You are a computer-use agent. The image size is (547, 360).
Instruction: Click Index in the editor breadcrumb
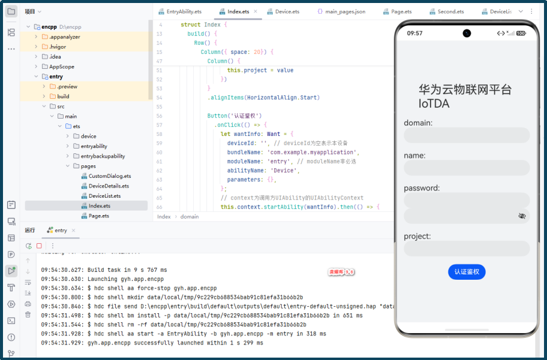(164, 216)
